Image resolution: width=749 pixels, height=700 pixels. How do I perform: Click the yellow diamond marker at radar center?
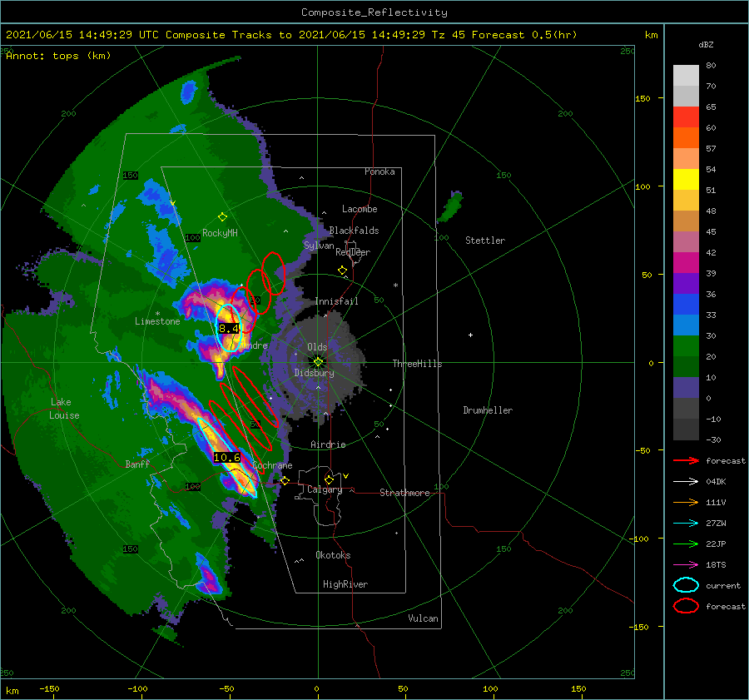point(318,362)
